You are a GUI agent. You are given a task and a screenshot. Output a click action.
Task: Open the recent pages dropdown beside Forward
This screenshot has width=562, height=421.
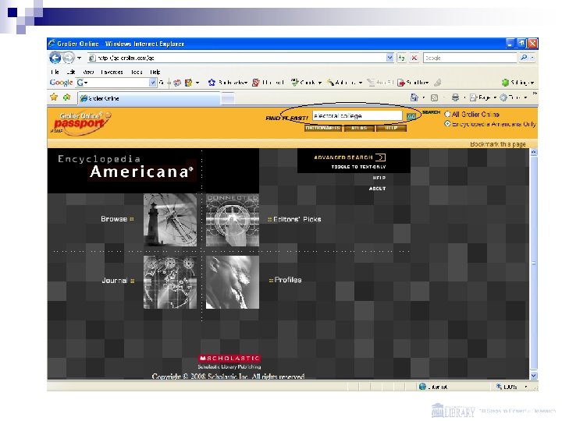point(79,58)
